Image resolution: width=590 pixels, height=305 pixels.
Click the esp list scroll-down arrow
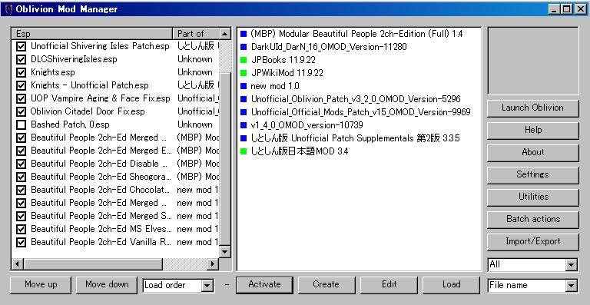pos(224,251)
